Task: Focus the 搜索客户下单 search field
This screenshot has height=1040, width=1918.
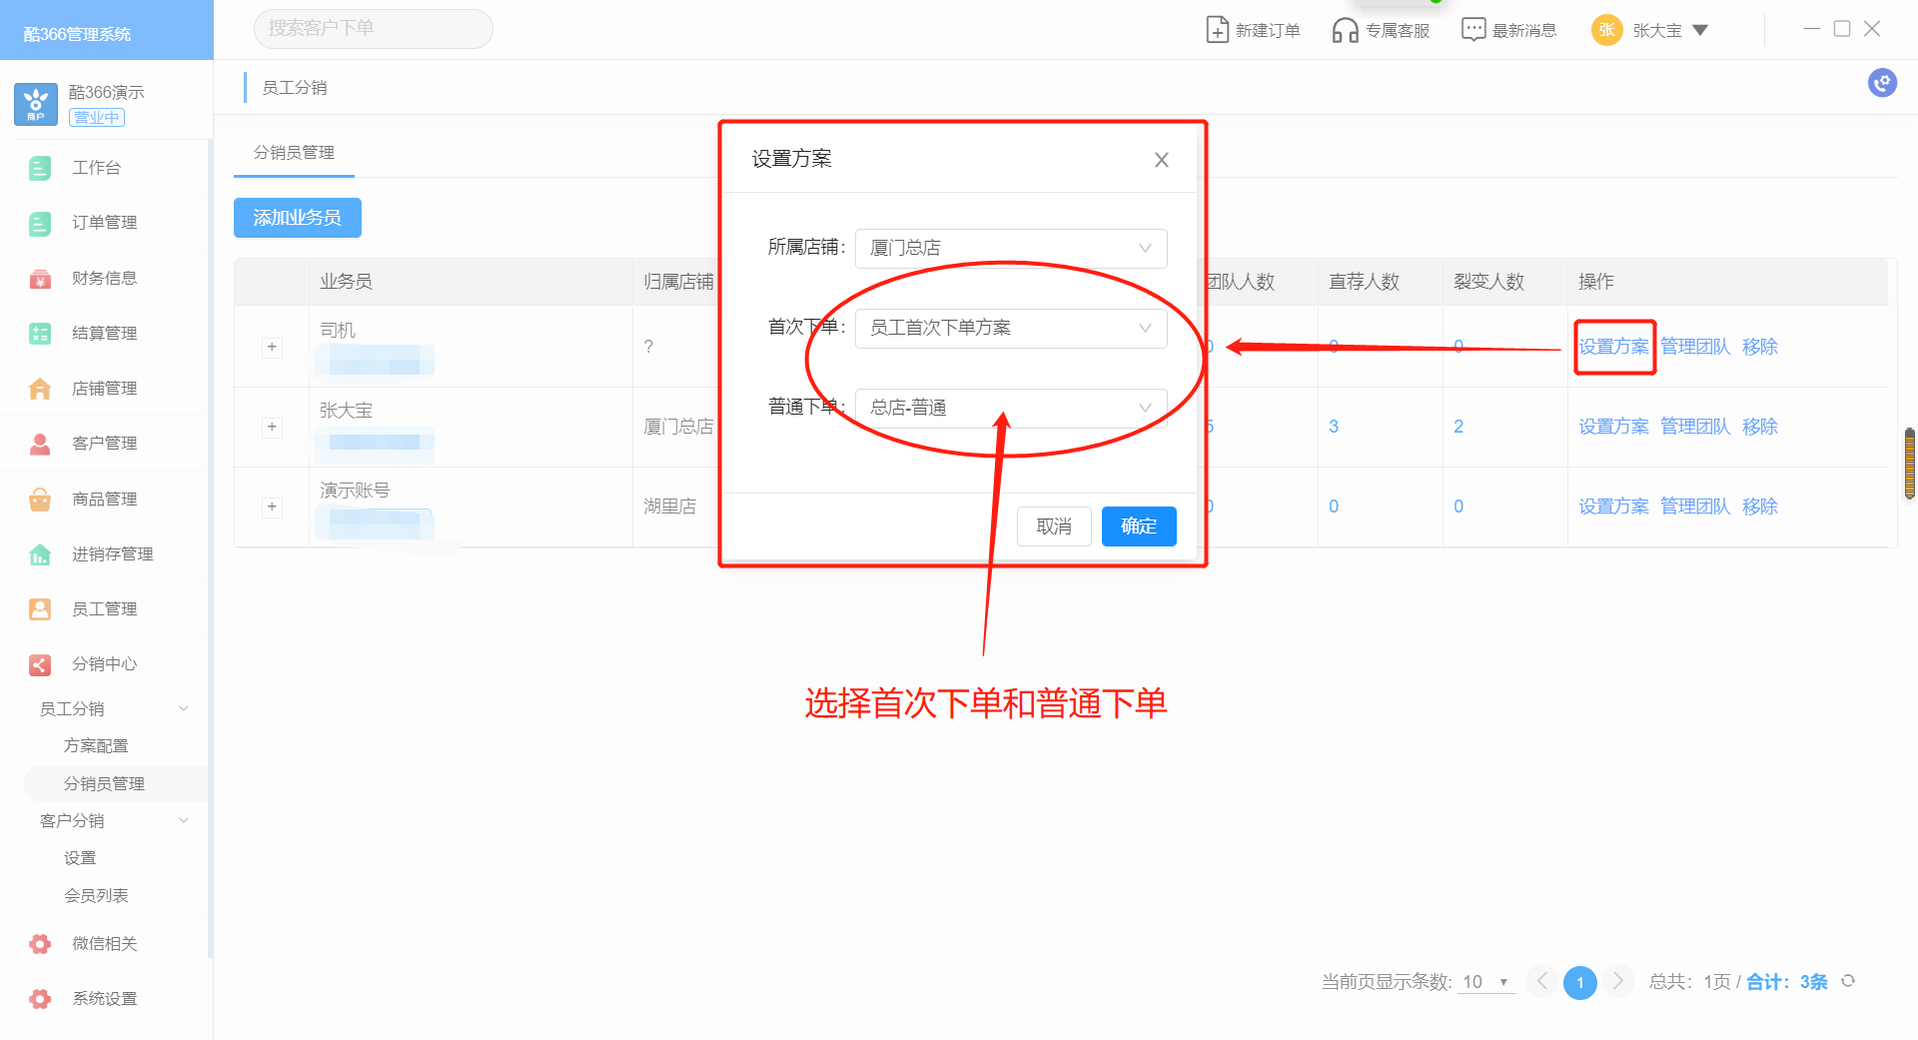Action: 373,29
